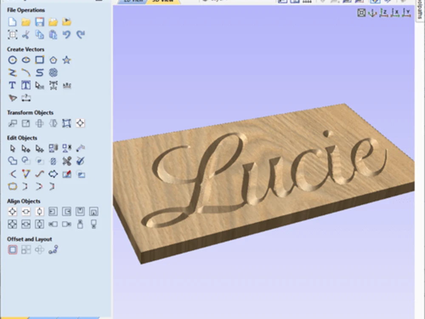Zoom to fit in 3D view toolbar

coord(361,13)
